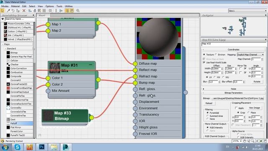Click the Diffuse map input socket

pyautogui.click(x=135, y=64)
